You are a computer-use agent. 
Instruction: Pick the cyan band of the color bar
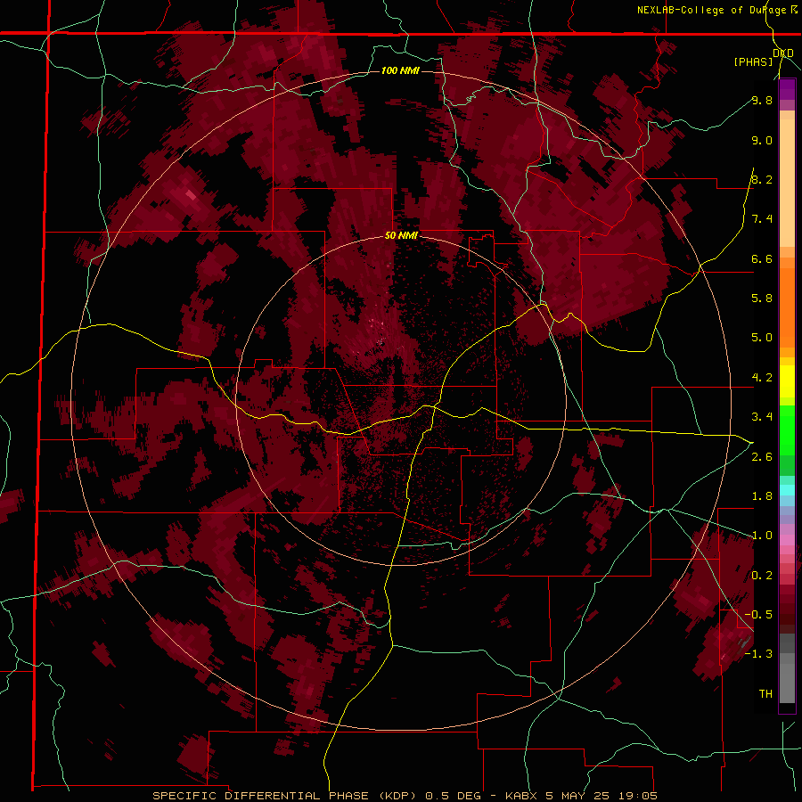pyautogui.click(x=787, y=490)
